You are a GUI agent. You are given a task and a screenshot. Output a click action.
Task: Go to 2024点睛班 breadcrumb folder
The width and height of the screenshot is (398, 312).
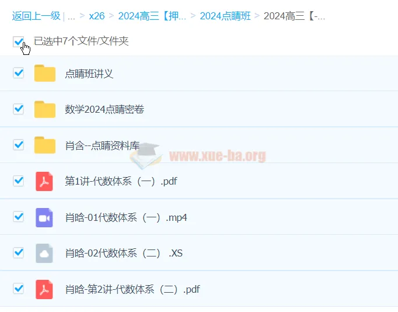(225, 16)
